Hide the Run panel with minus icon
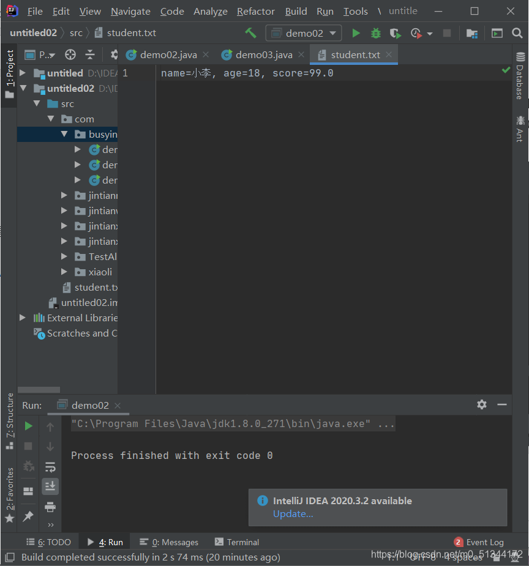This screenshot has height=566, width=529. click(x=502, y=404)
